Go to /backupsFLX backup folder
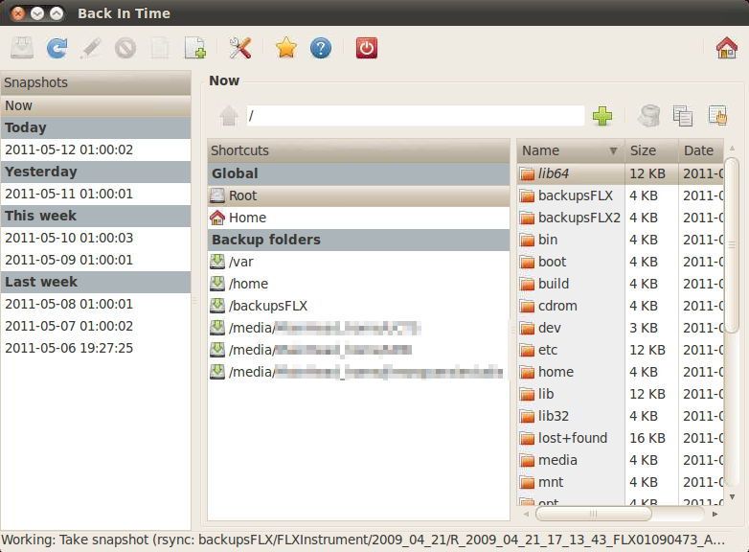This screenshot has width=749, height=552. point(268,306)
